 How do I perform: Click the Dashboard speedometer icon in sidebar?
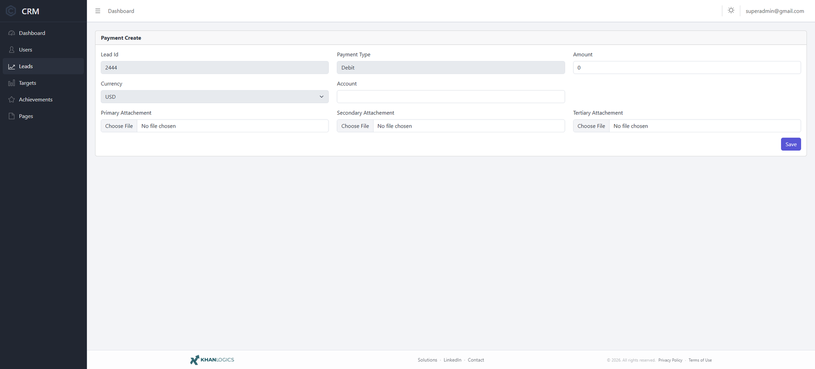[11, 33]
